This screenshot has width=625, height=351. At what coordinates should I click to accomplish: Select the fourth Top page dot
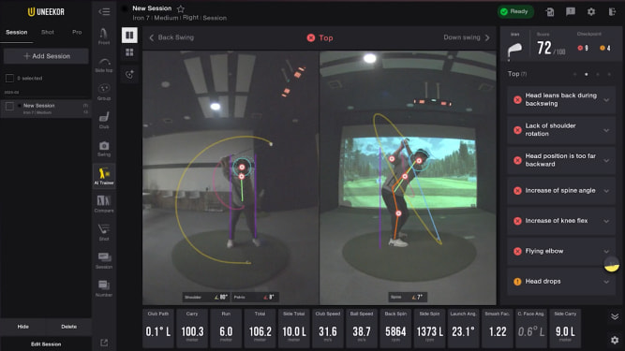click(609, 74)
